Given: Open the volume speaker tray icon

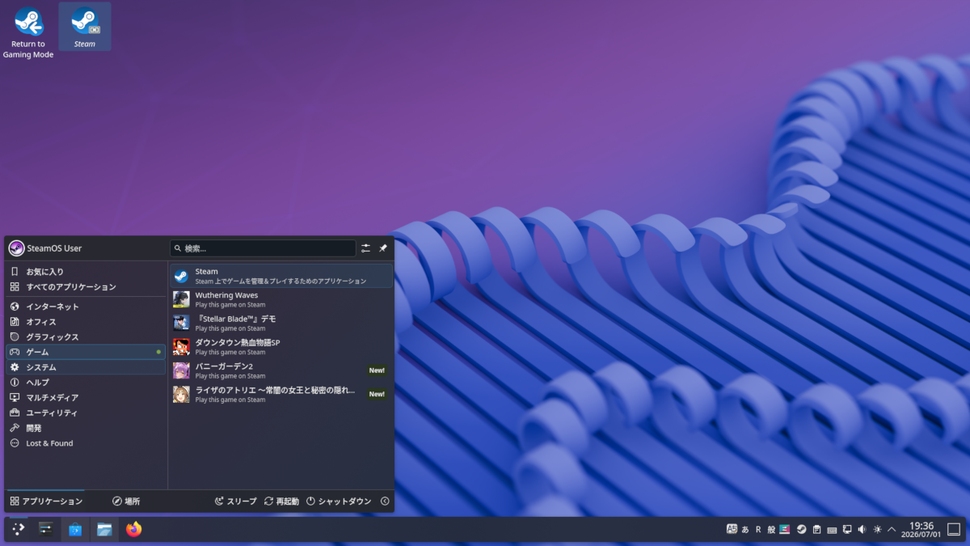Looking at the screenshot, I should click(862, 529).
